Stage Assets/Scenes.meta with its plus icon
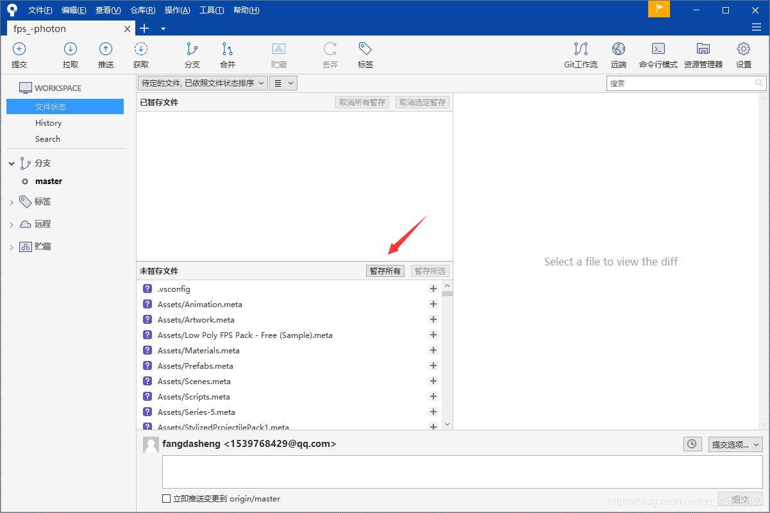 [433, 382]
